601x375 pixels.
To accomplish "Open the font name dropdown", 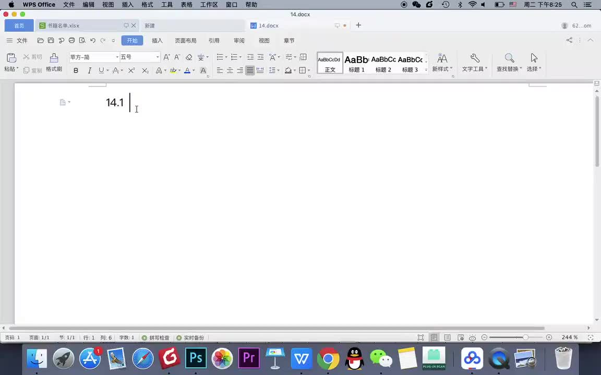I will [117, 57].
